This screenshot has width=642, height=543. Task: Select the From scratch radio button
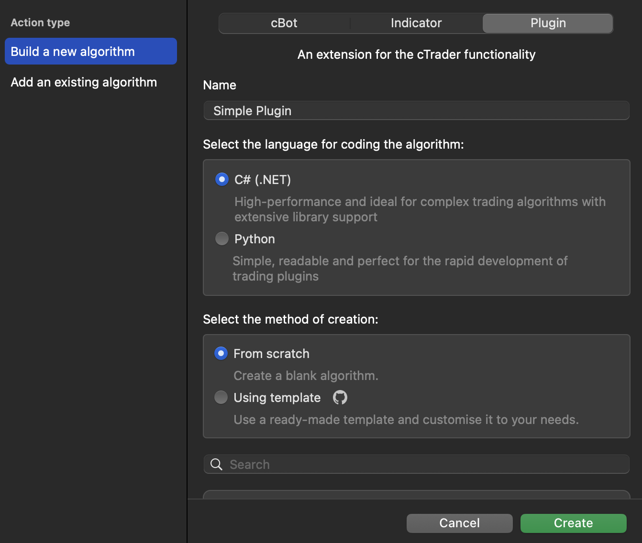point(221,354)
